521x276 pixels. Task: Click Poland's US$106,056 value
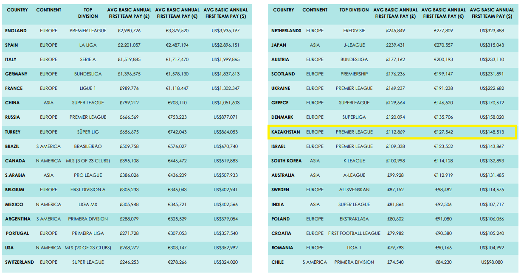tap(492, 219)
